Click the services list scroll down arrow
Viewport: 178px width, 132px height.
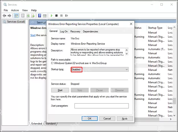point(174,115)
